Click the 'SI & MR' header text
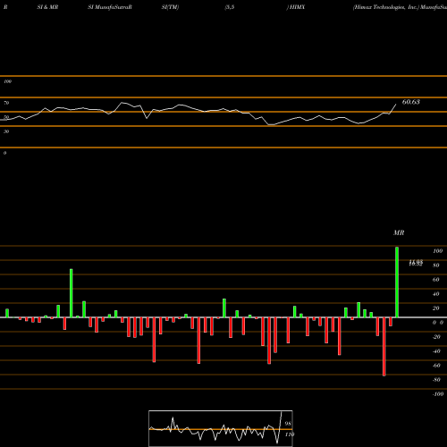This screenshot has height=447, width=447. click(x=47, y=7)
